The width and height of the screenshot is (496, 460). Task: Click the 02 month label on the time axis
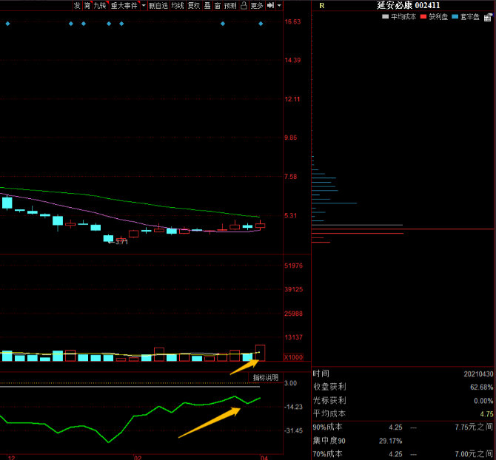click(138, 458)
